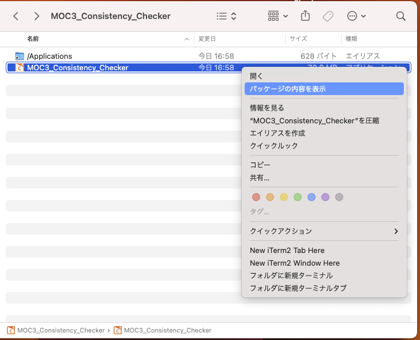The image size is (420, 340).
Task: Toggle the sort direction caret in the 名前 column
Action: (x=187, y=39)
